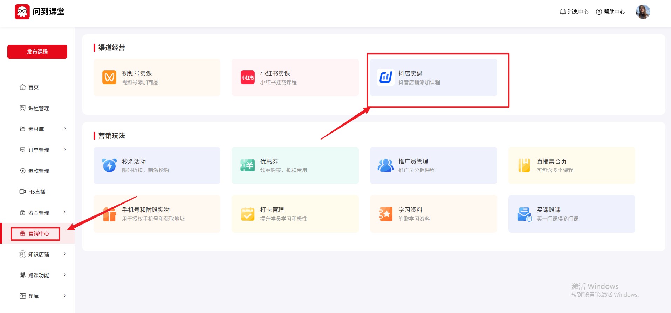Open the 手机号和附赠实物 card title
Image resolution: width=671 pixels, height=313 pixels.
point(146,210)
